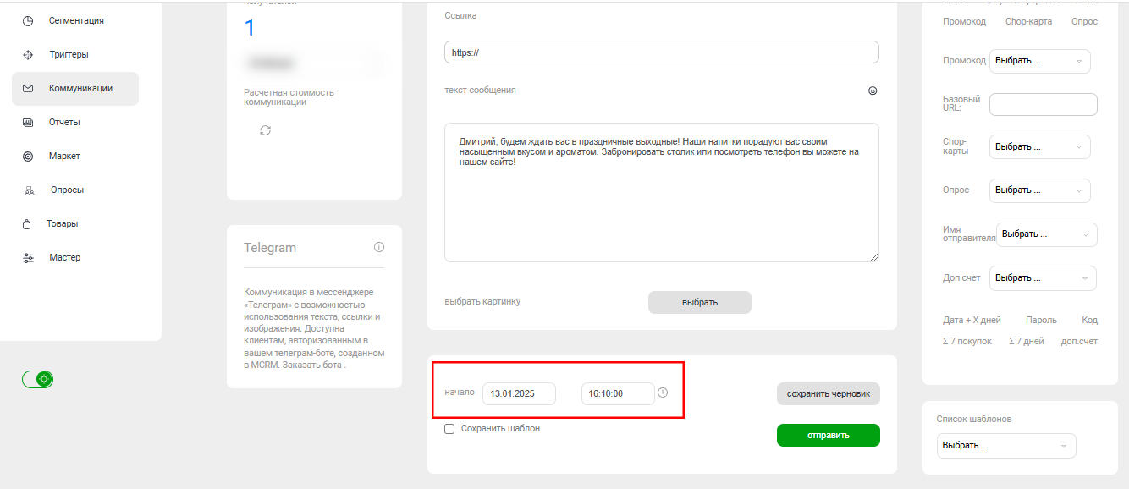Click the emoji smiley icon
1129x489 pixels.
coord(873,91)
